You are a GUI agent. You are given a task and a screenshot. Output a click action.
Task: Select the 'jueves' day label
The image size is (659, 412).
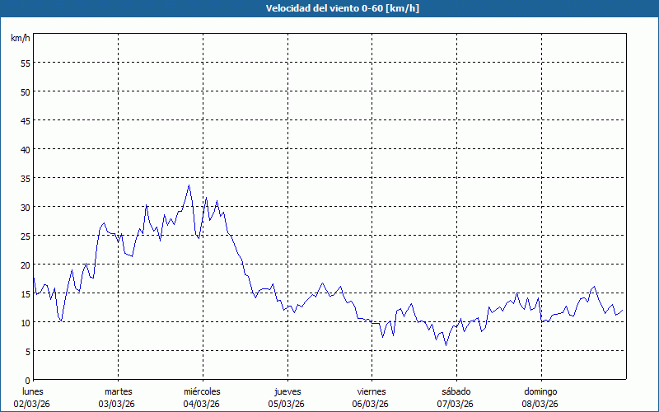[287, 391]
